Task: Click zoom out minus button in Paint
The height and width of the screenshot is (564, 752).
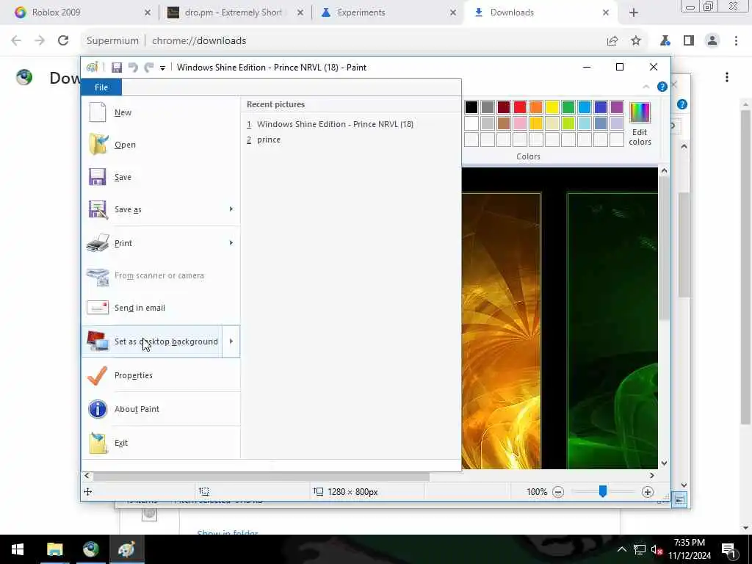Action: pos(558,492)
